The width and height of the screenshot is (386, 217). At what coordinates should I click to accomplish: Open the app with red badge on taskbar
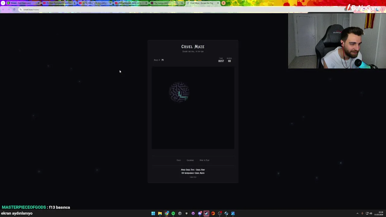220,213
